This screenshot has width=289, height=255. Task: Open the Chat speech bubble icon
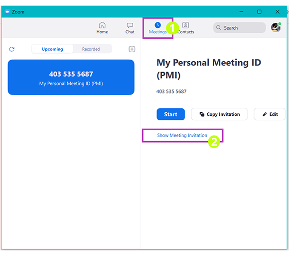point(130,25)
